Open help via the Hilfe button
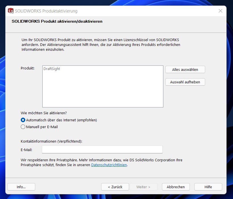This screenshot has width=233, height=199. (208, 187)
